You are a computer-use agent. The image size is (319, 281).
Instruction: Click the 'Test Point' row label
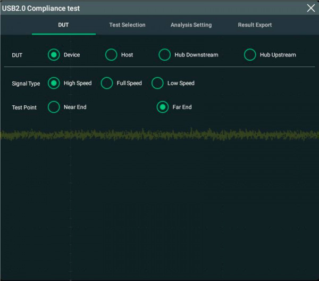pos(24,108)
